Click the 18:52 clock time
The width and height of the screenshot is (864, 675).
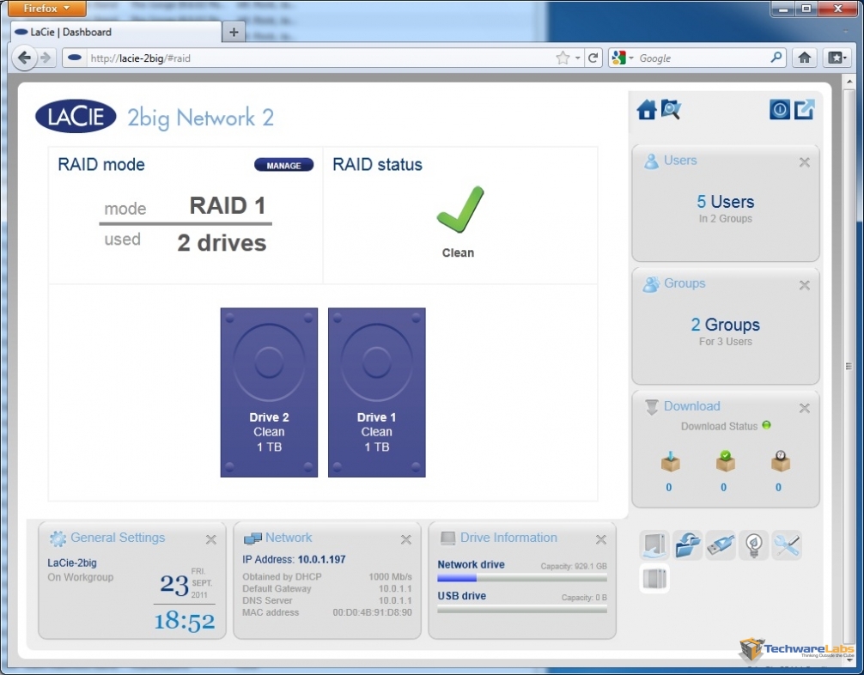click(184, 621)
